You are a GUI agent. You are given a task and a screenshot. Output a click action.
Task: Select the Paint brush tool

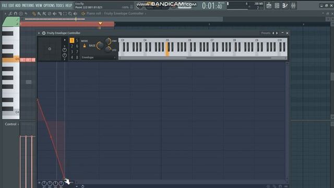[39, 14]
